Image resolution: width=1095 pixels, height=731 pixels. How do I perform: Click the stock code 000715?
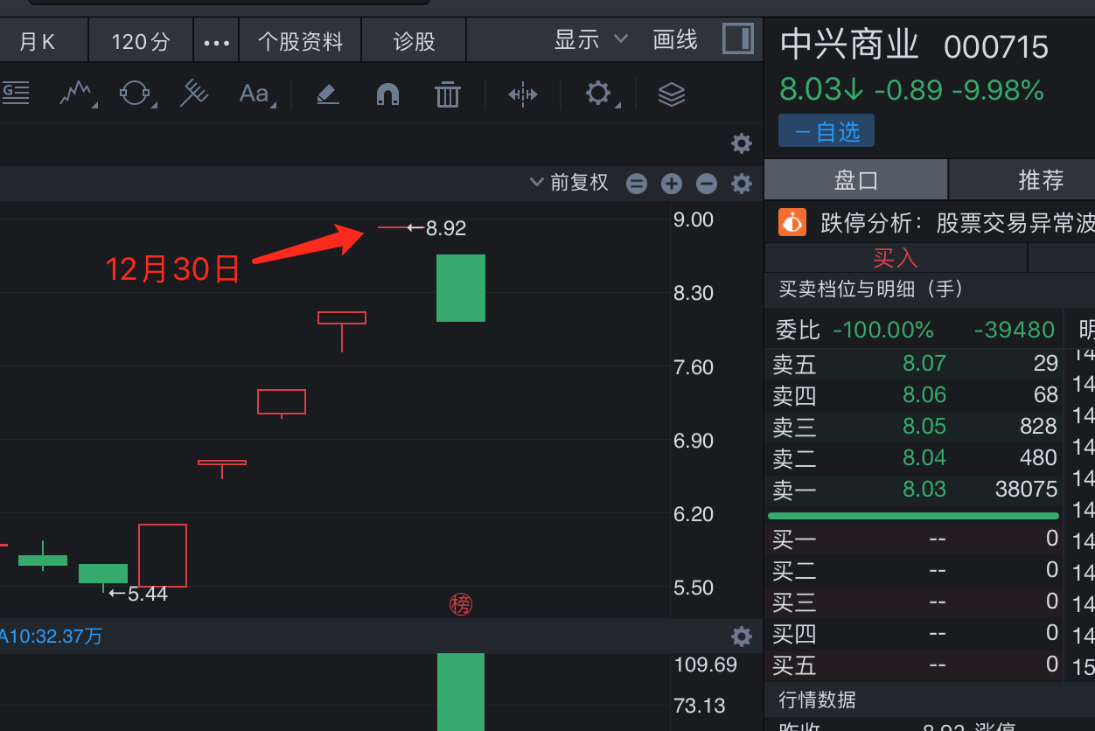tap(996, 47)
